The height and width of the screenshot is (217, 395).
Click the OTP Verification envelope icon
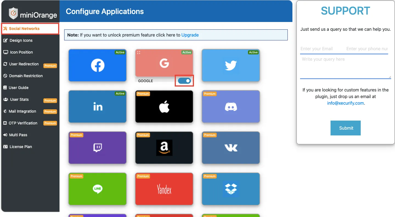click(5, 123)
